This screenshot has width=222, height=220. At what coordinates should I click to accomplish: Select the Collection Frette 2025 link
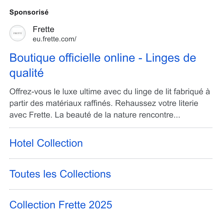pos(61,205)
